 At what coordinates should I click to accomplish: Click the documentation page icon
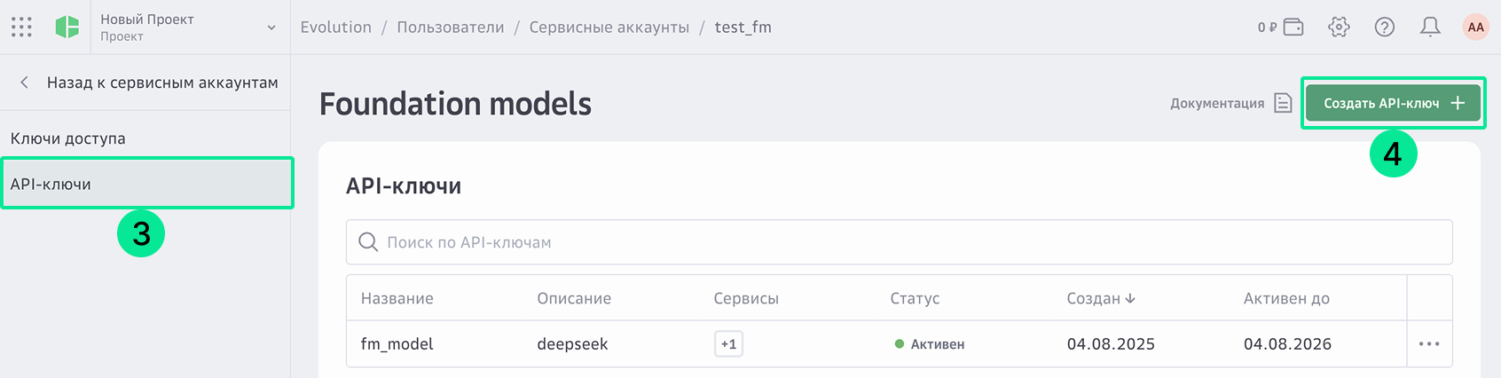[1283, 103]
